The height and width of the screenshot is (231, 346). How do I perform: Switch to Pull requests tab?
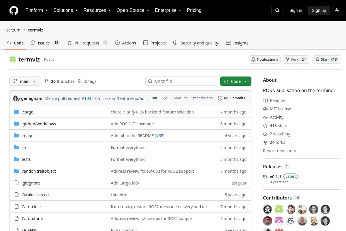tap(87, 43)
